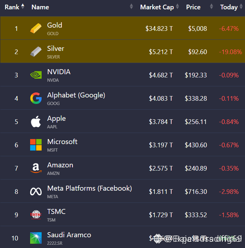Click the Meta logo icon

click(x=36, y=192)
